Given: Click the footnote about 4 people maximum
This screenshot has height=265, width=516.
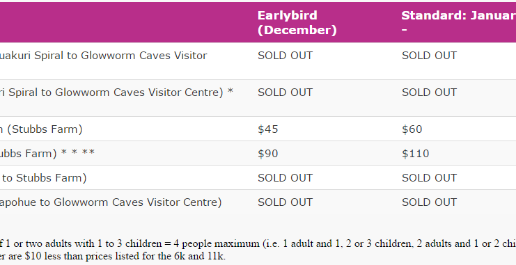Looking at the screenshot, I should point(258,244).
